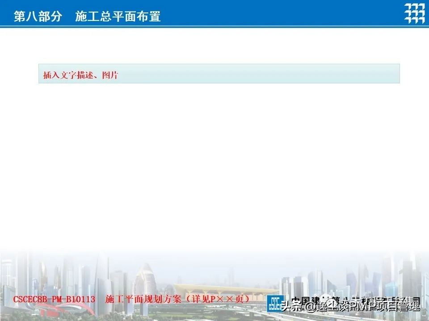Select the document code CSCEC8B-PM-B10113
The height and width of the screenshot is (321, 429).
[x=54, y=299]
